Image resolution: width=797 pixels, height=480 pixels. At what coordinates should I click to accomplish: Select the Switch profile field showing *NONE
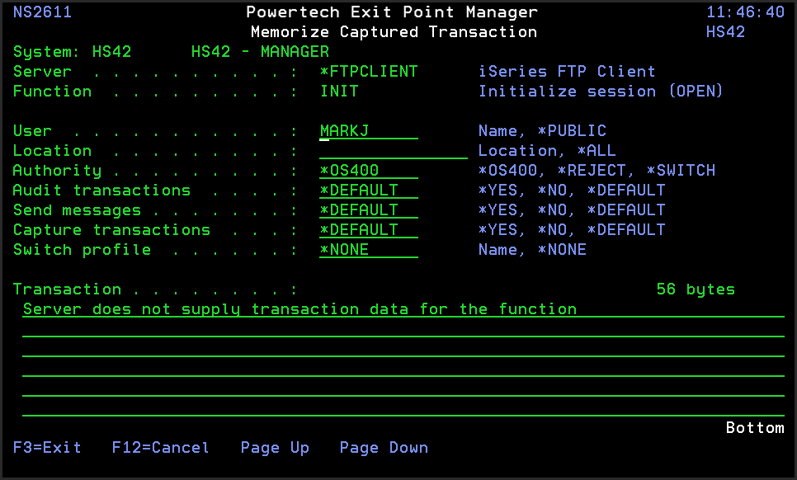pos(369,250)
